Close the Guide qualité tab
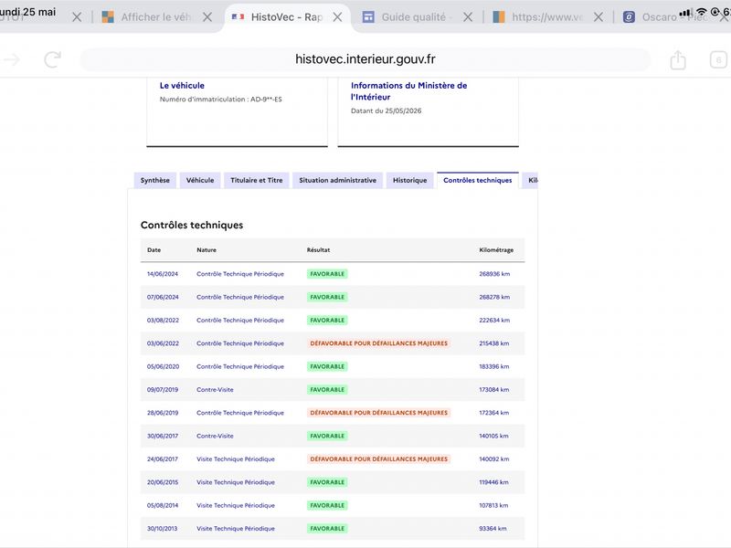The width and height of the screenshot is (731, 548). (x=468, y=17)
